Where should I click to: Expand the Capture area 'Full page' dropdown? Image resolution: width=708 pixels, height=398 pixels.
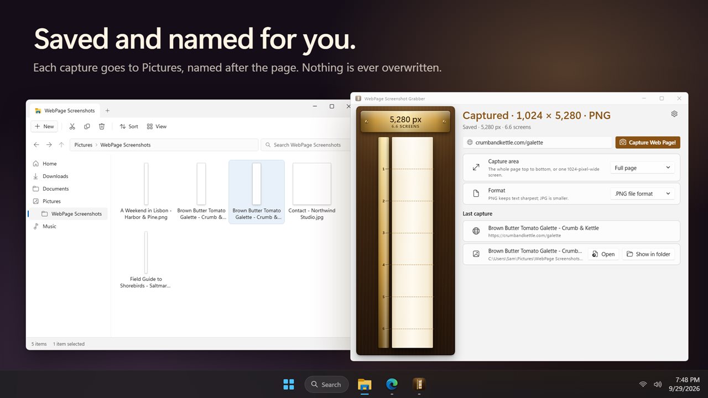642,167
